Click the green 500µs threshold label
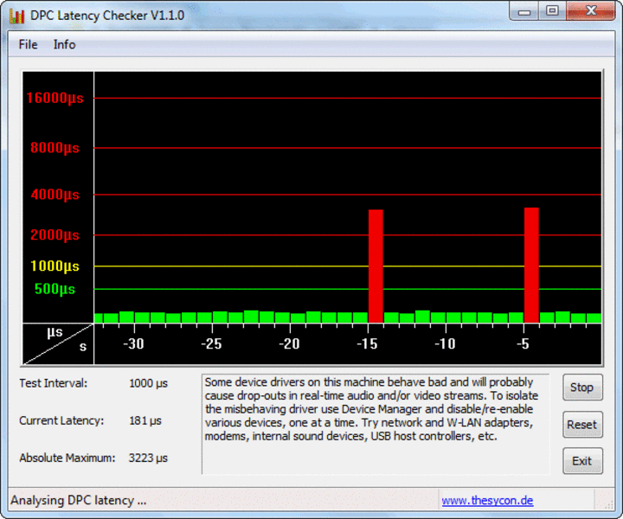 point(55,289)
